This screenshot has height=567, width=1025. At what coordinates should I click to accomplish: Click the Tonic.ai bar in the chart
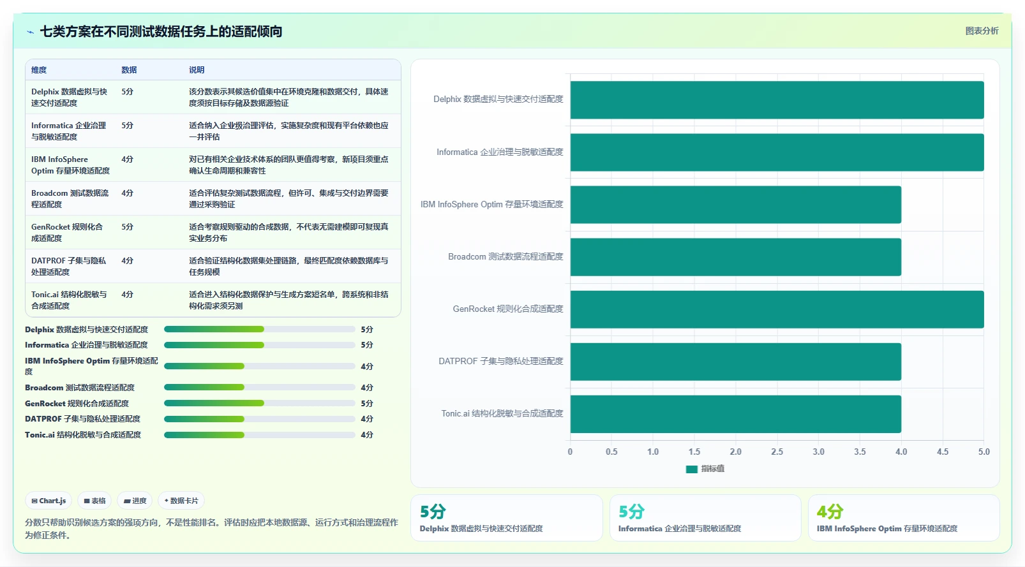coord(736,414)
